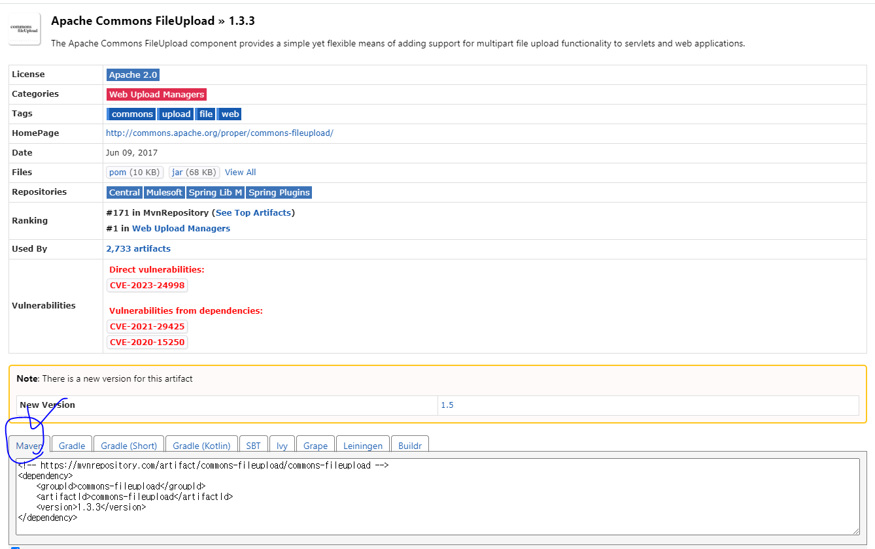Click the New Version label cell
875x549 pixels.
point(227,405)
